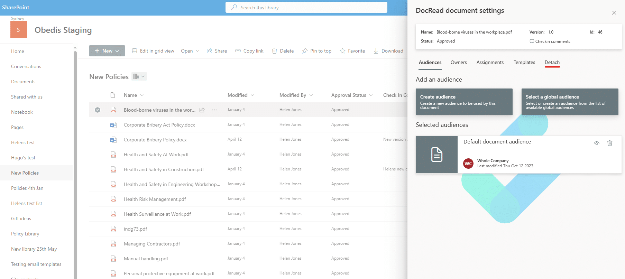Click Word icon for Corporate Bribery Policy.docx
The height and width of the screenshot is (279, 625).
[113, 140]
